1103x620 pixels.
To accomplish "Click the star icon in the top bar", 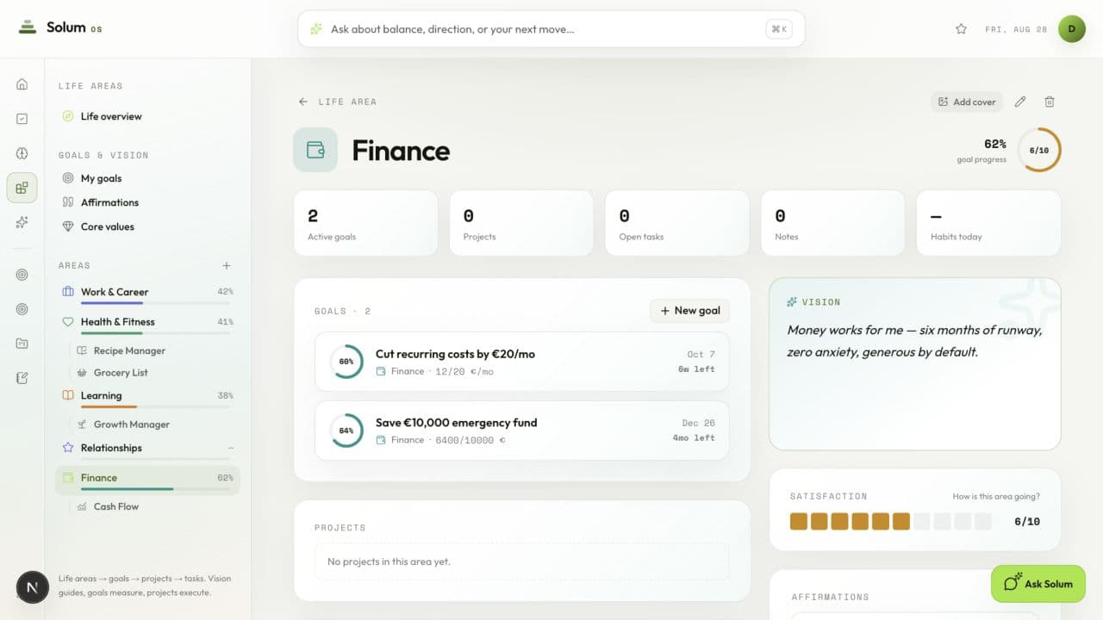I will (x=961, y=29).
